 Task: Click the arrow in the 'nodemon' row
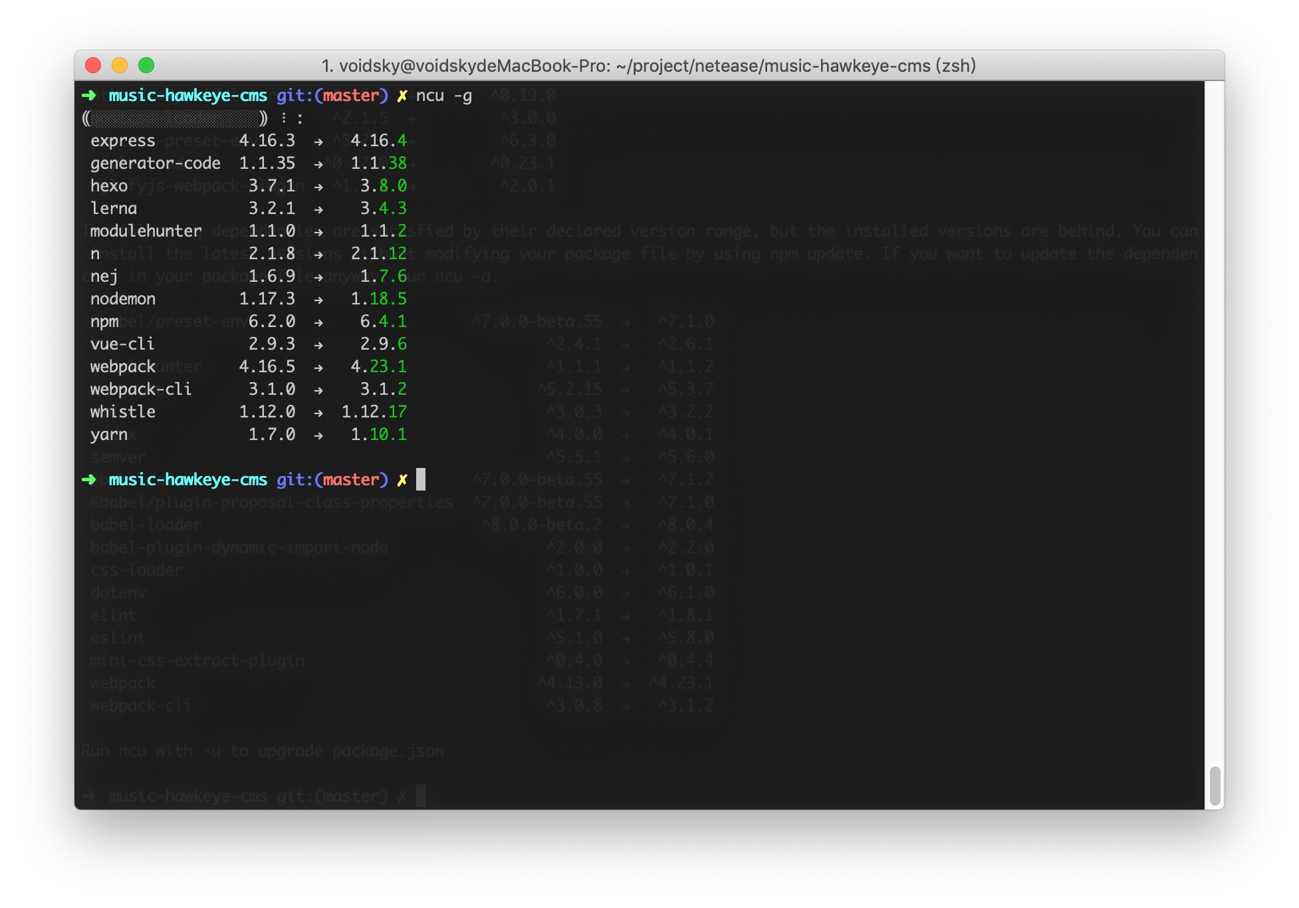click(x=318, y=299)
